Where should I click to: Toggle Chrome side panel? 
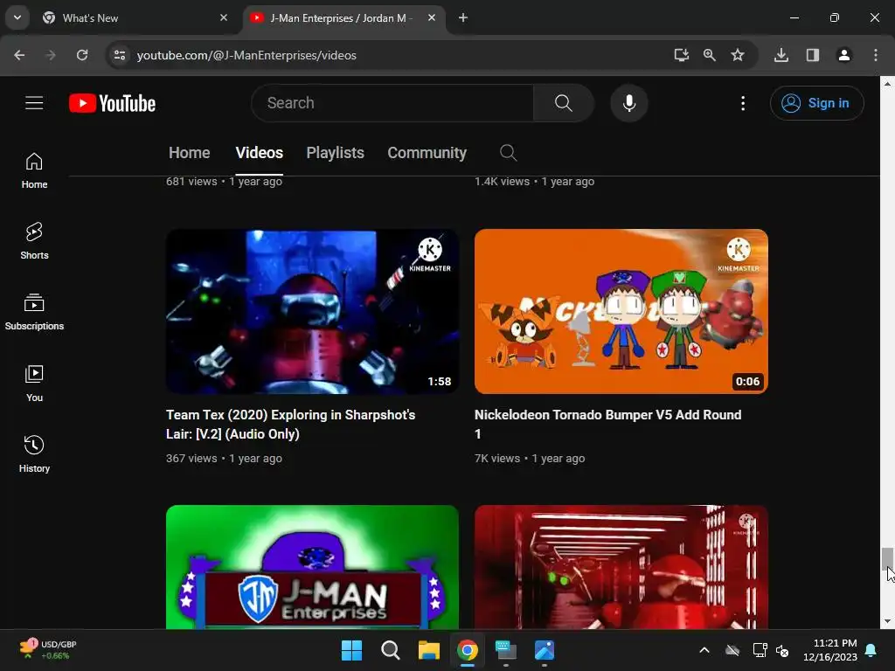coord(813,55)
